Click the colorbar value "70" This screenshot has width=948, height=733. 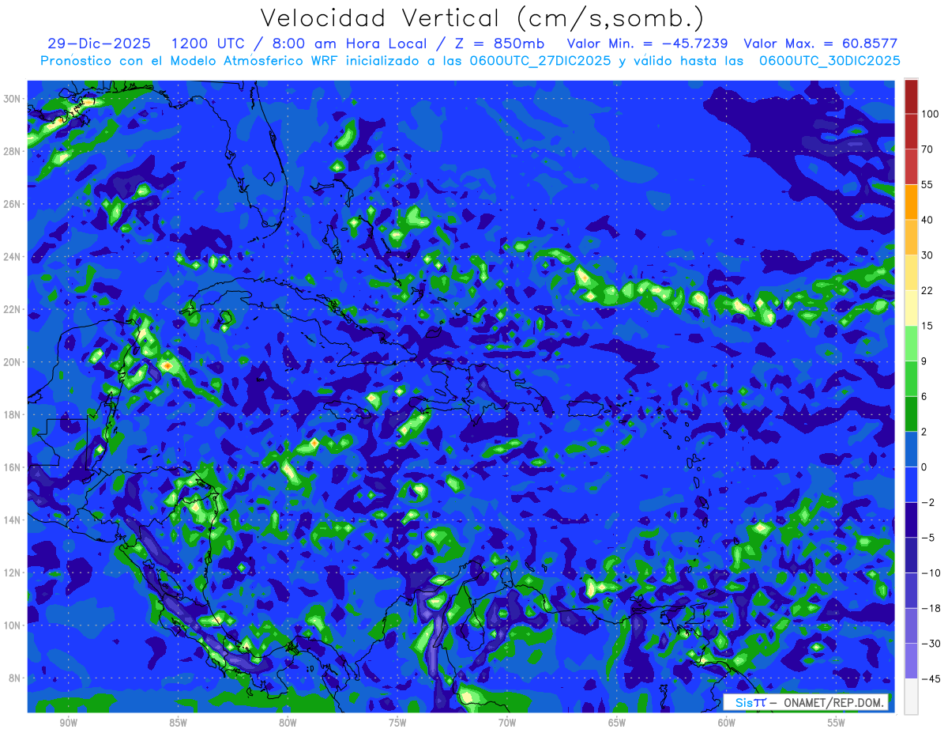point(927,149)
